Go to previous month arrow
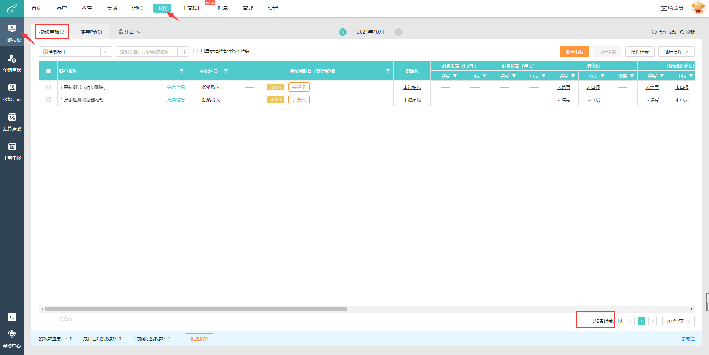 pos(343,32)
